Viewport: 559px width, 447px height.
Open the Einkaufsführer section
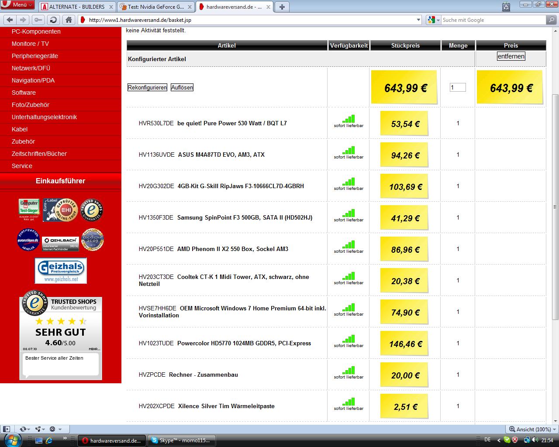tap(61, 181)
